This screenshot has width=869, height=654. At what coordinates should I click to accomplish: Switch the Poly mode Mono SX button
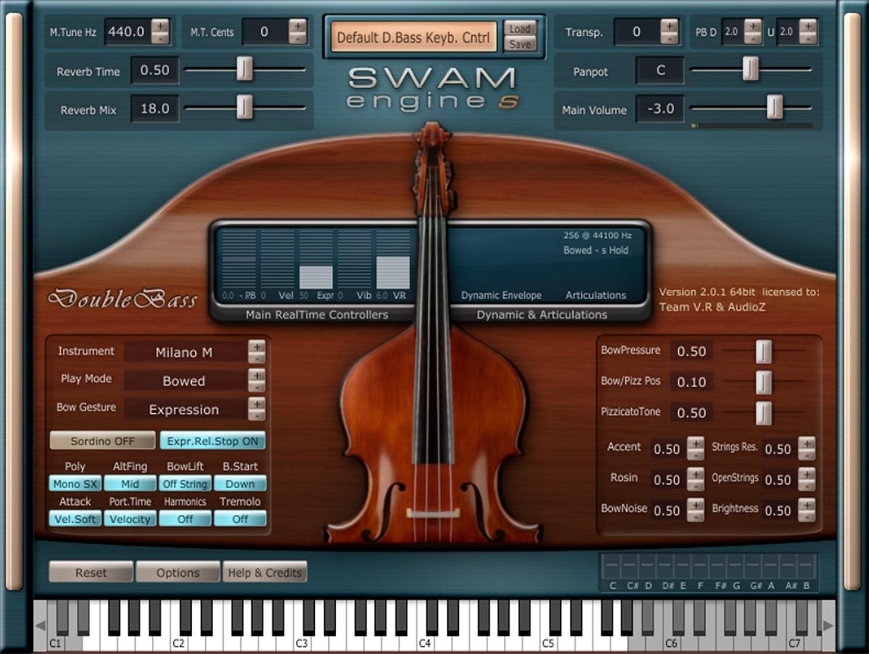(75, 484)
